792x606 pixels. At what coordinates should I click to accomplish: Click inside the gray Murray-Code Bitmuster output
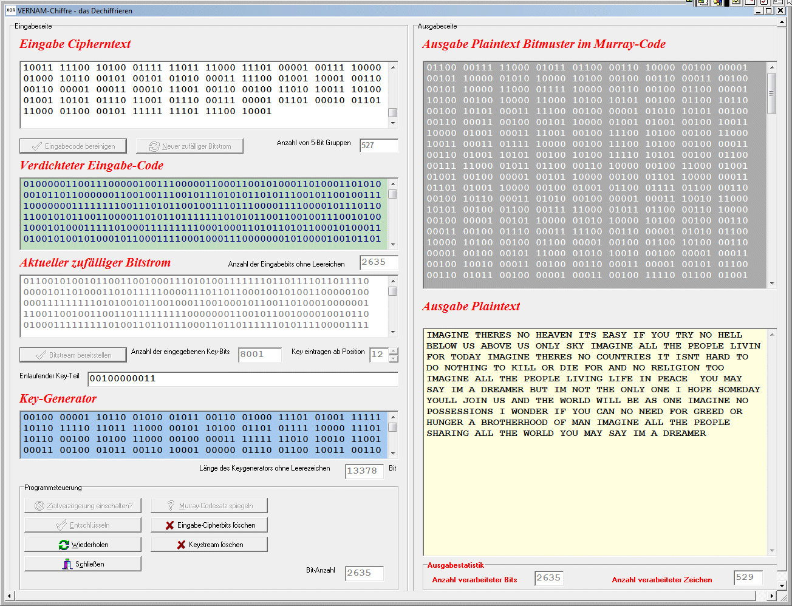pyautogui.click(x=595, y=175)
